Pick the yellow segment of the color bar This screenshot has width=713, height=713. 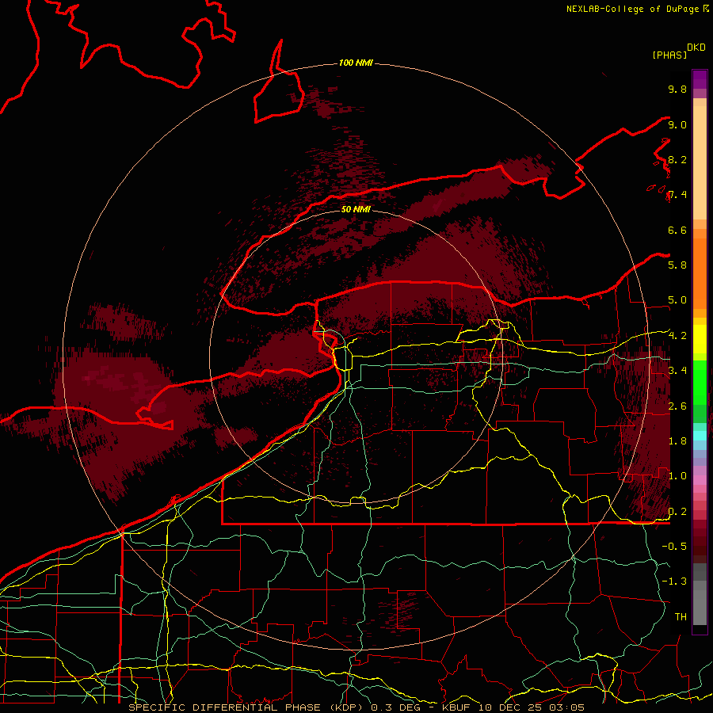700,339
